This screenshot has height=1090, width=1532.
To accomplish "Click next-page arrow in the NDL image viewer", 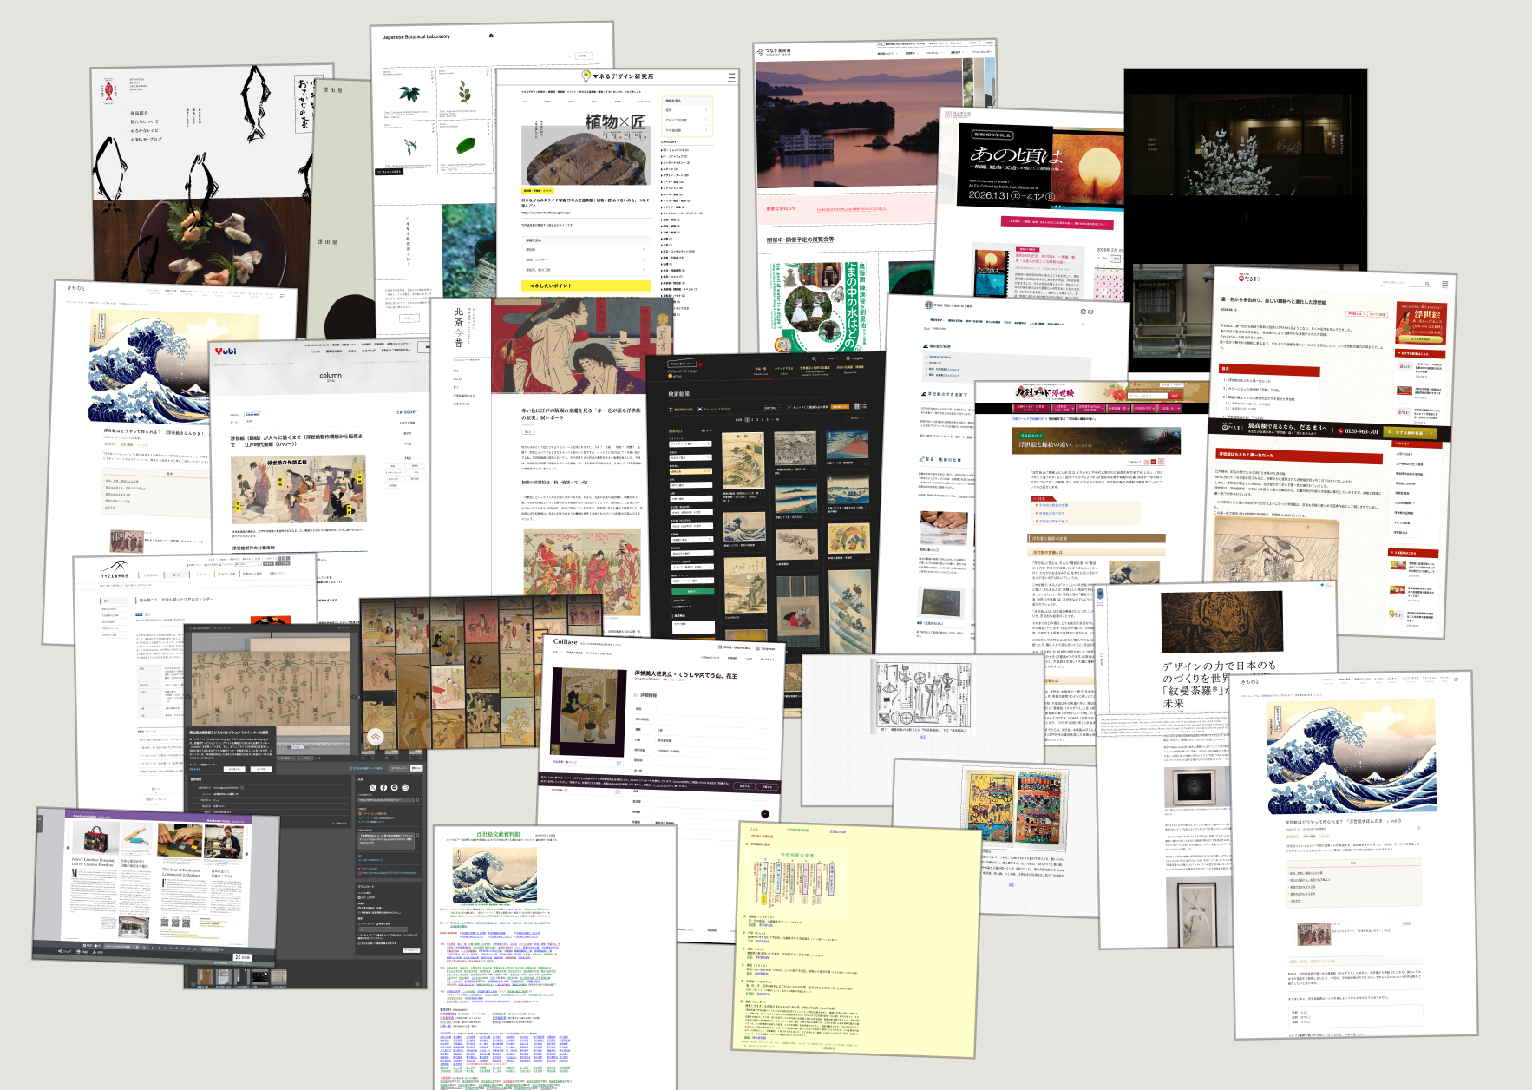I will point(354,697).
